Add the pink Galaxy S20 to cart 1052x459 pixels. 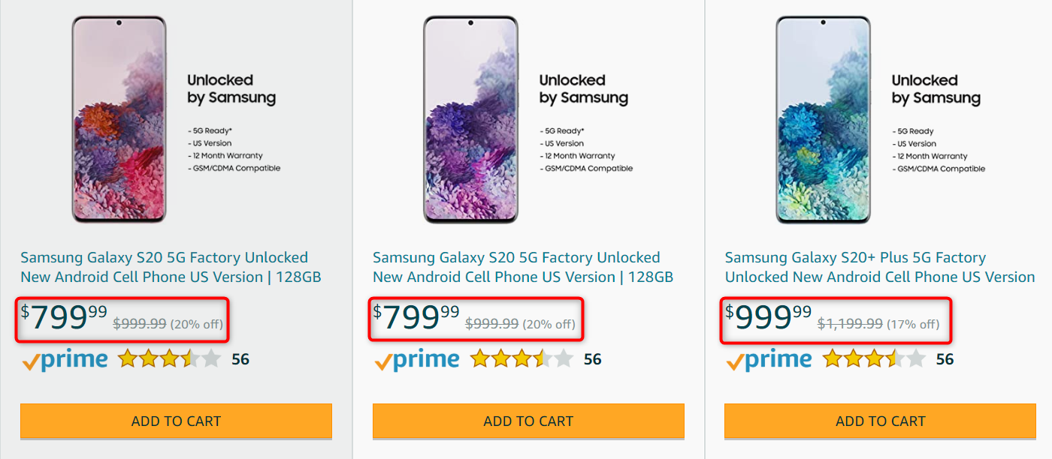coord(176,421)
